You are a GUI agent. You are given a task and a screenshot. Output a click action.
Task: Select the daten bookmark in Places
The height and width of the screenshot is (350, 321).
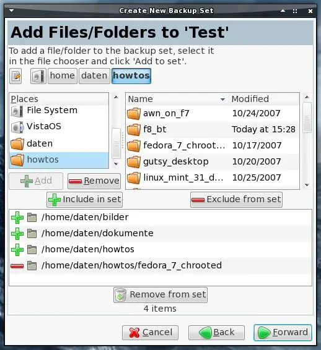pos(59,143)
